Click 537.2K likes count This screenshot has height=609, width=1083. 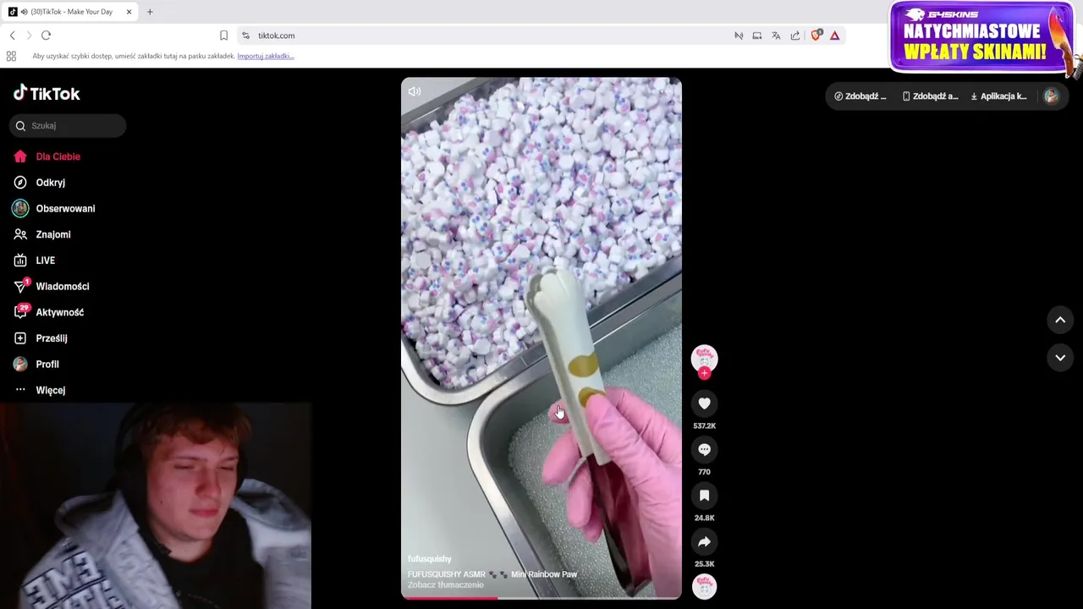click(x=704, y=426)
